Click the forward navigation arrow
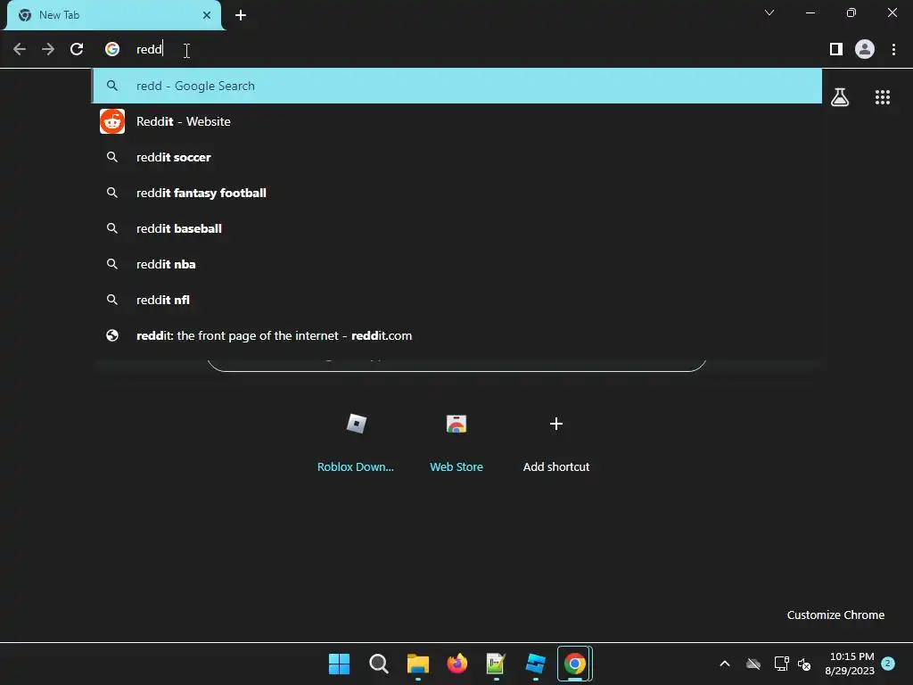The image size is (913, 685). [48, 49]
